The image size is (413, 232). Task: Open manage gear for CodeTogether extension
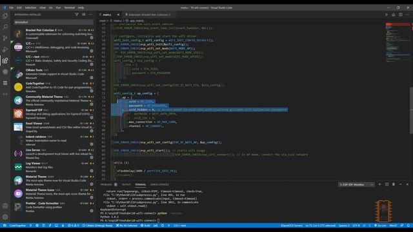pos(92,91)
